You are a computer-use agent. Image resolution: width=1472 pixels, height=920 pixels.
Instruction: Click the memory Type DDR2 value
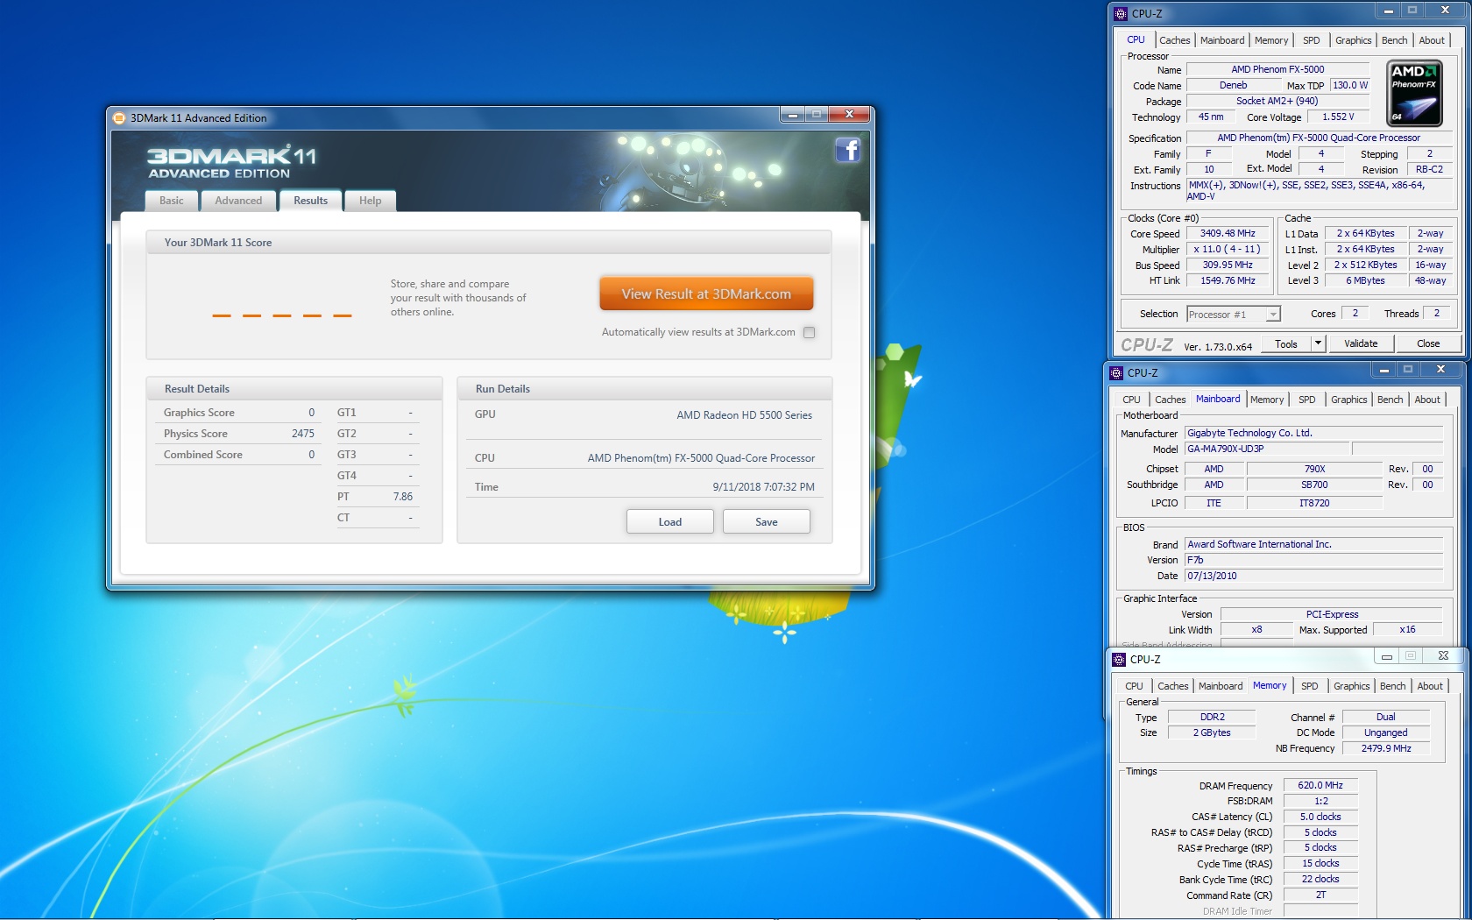[1213, 717]
